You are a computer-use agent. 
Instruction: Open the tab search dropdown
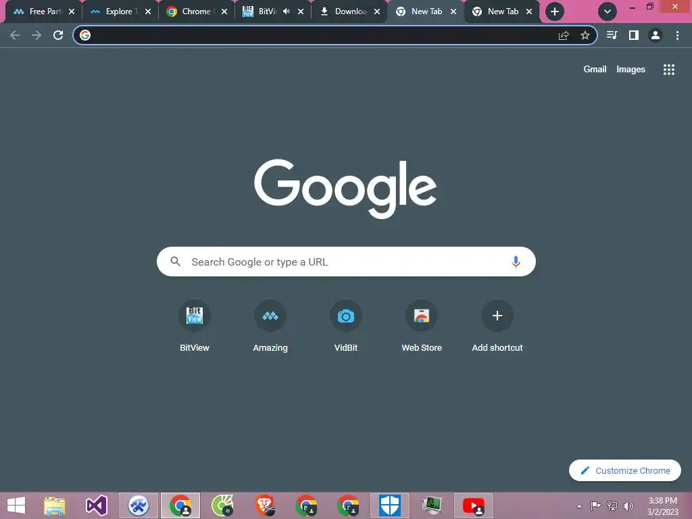[x=608, y=11]
